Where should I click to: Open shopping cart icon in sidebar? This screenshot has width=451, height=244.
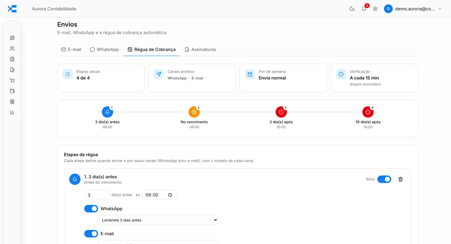click(x=12, y=80)
